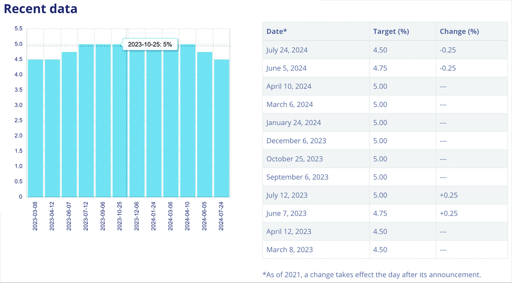Viewport: 512px width, 283px height.
Task: Select the March 8, 2023 date cell
Action: point(289,250)
